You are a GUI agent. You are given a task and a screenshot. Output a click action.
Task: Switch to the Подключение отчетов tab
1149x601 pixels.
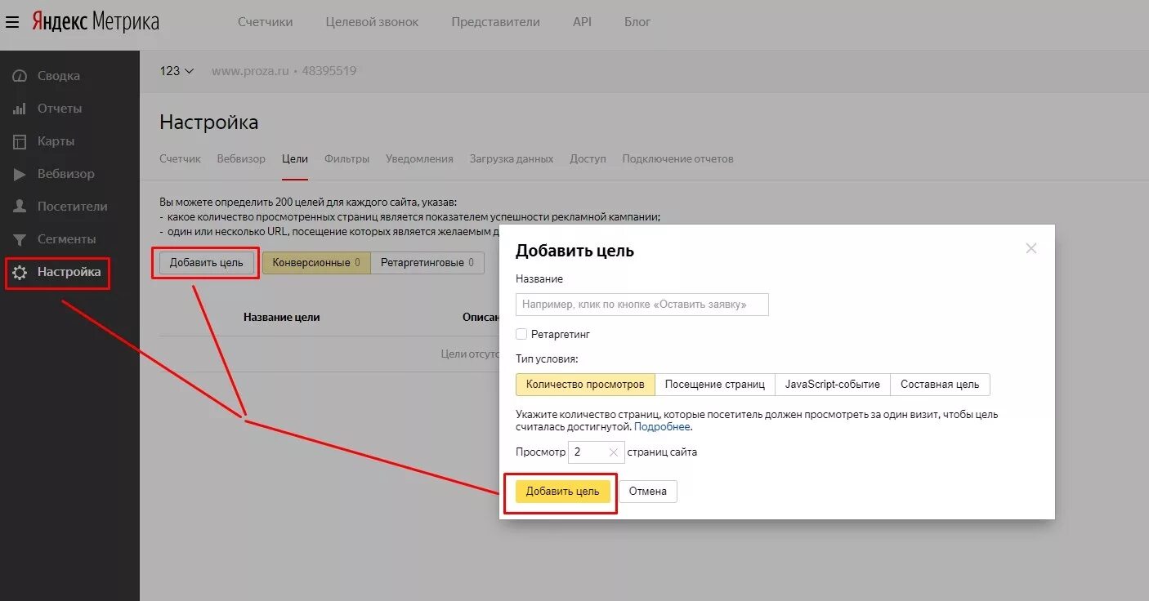pyautogui.click(x=678, y=159)
